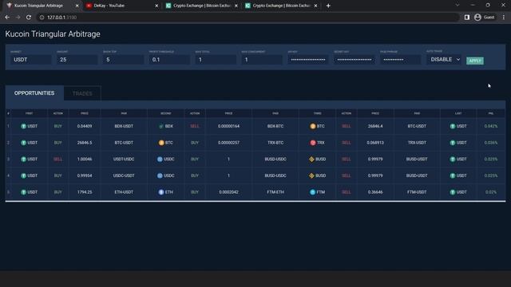Switch to the OPPORTUNITIES tab
Image resolution: width=511 pixels, height=287 pixels.
[34, 93]
